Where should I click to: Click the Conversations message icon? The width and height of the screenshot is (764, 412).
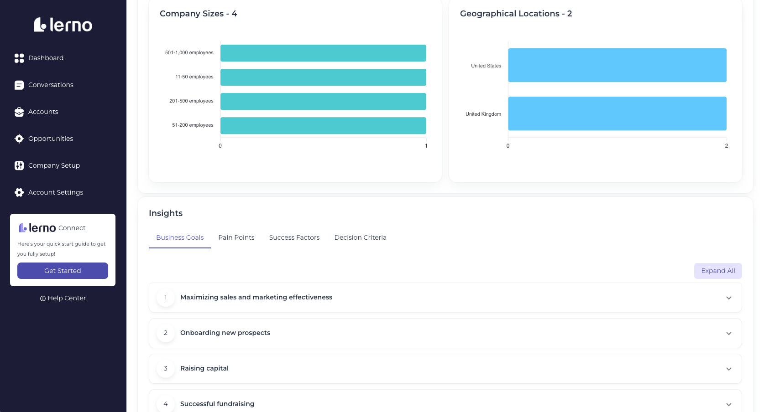pos(19,85)
